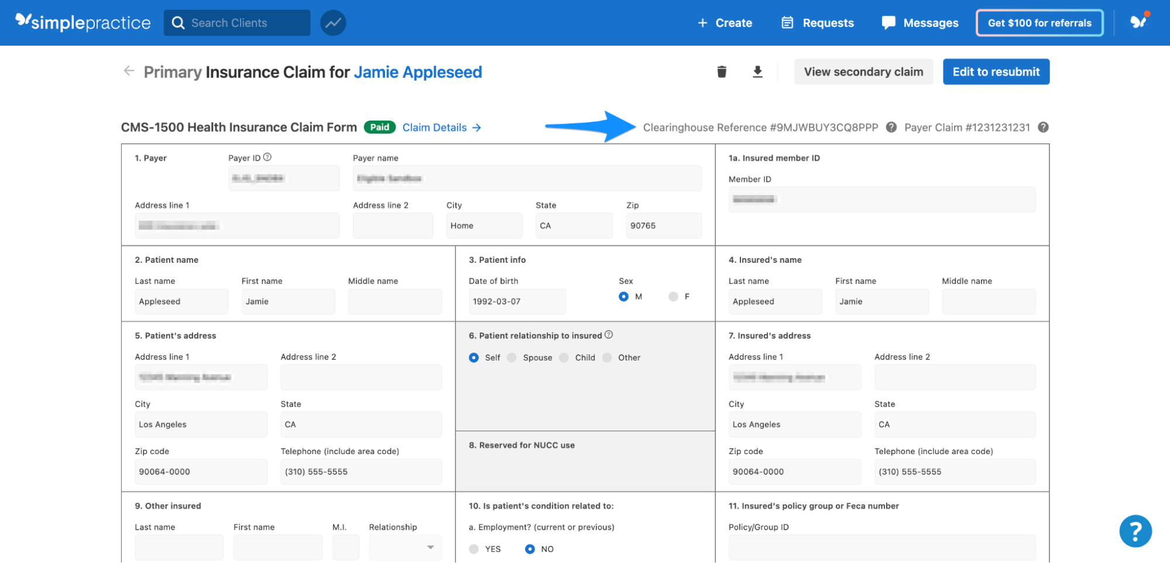The height and width of the screenshot is (563, 1170).
Task: Select the F sex radio button
Action: pos(673,297)
